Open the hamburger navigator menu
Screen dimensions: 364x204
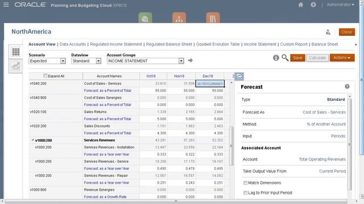(6, 5)
